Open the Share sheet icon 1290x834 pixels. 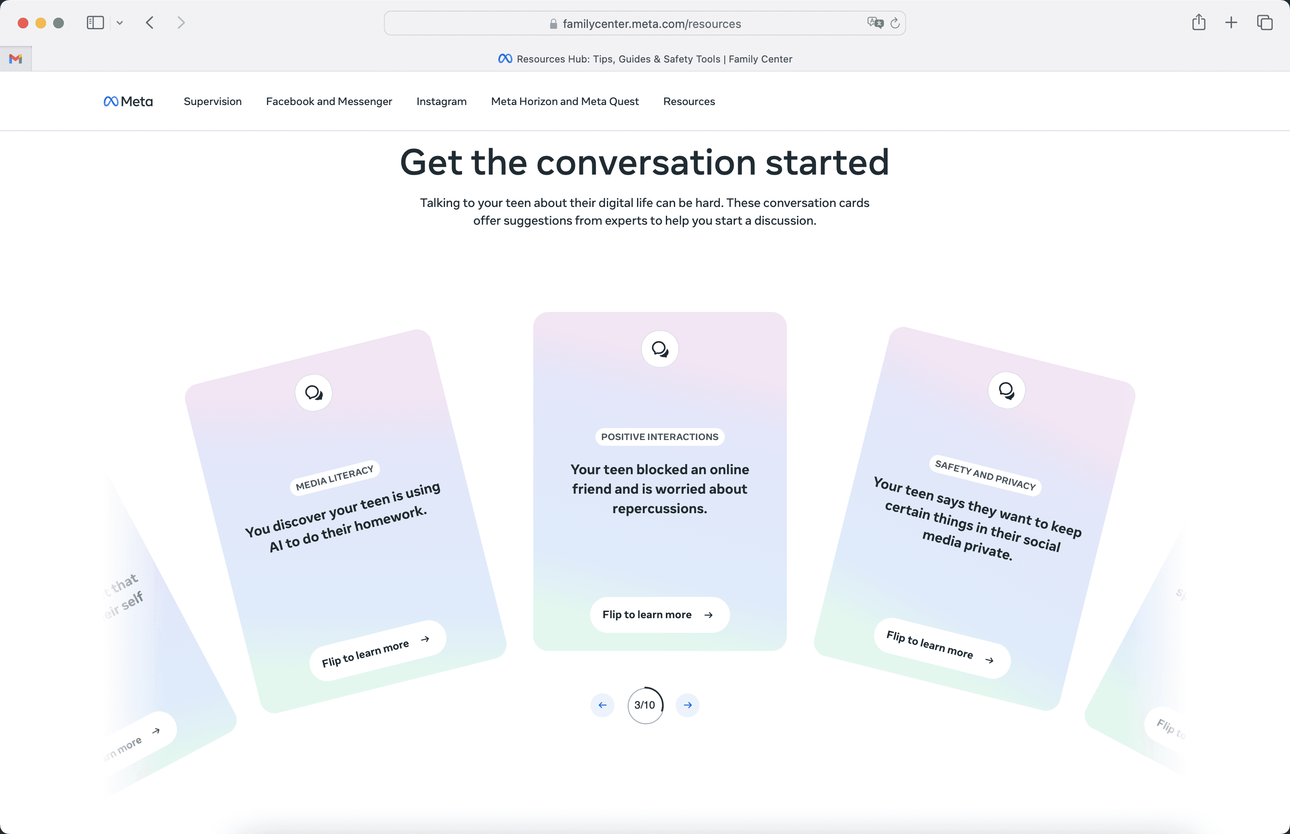click(x=1198, y=23)
